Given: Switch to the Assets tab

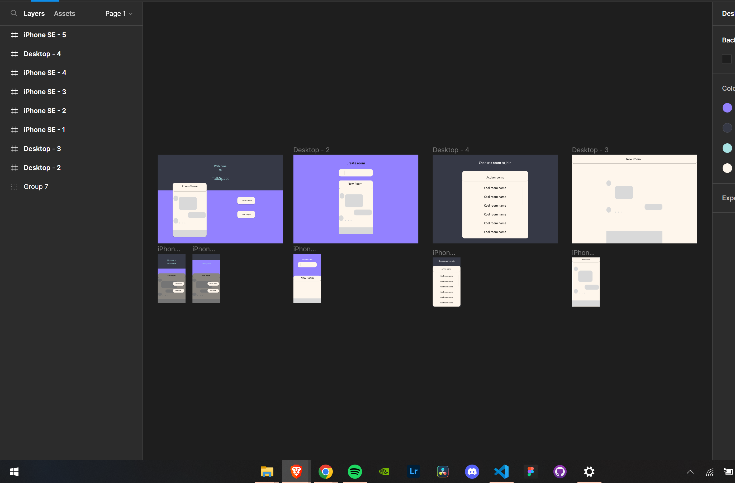Looking at the screenshot, I should click(x=65, y=14).
